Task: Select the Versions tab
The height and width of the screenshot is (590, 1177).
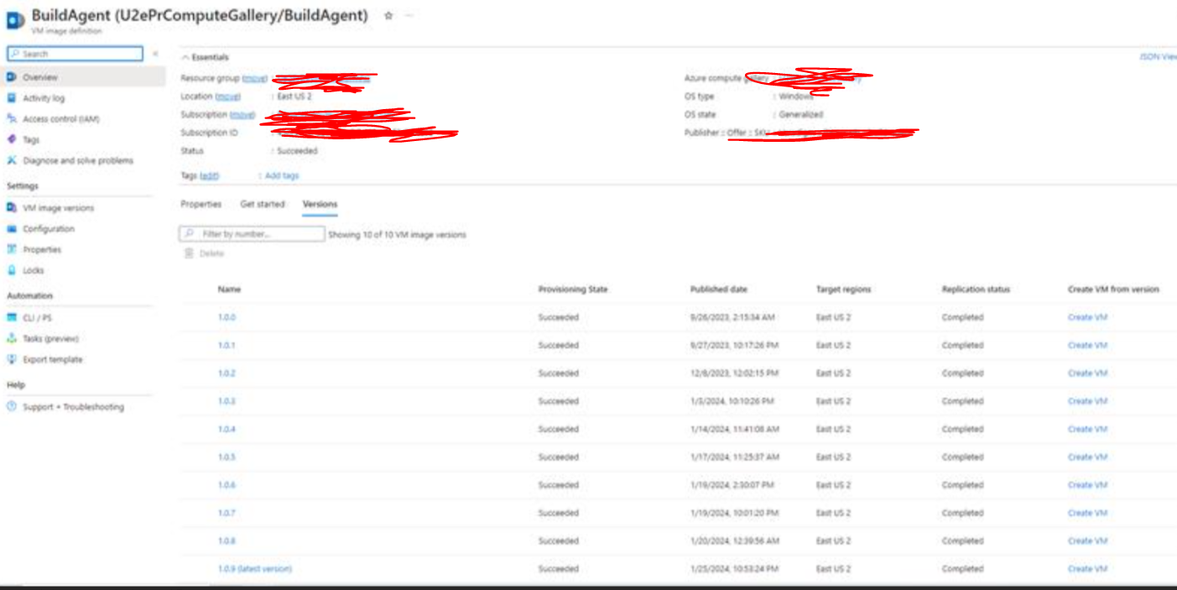Action: coord(320,204)
